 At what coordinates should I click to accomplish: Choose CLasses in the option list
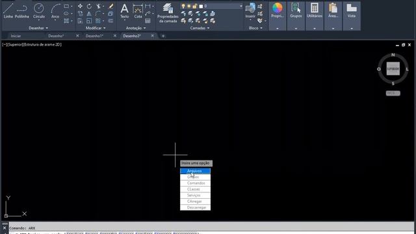(195, 189)
